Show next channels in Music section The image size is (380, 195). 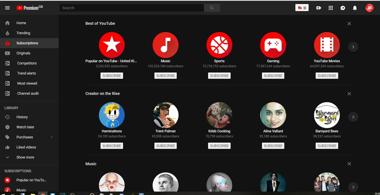click(x=353, y=187)
